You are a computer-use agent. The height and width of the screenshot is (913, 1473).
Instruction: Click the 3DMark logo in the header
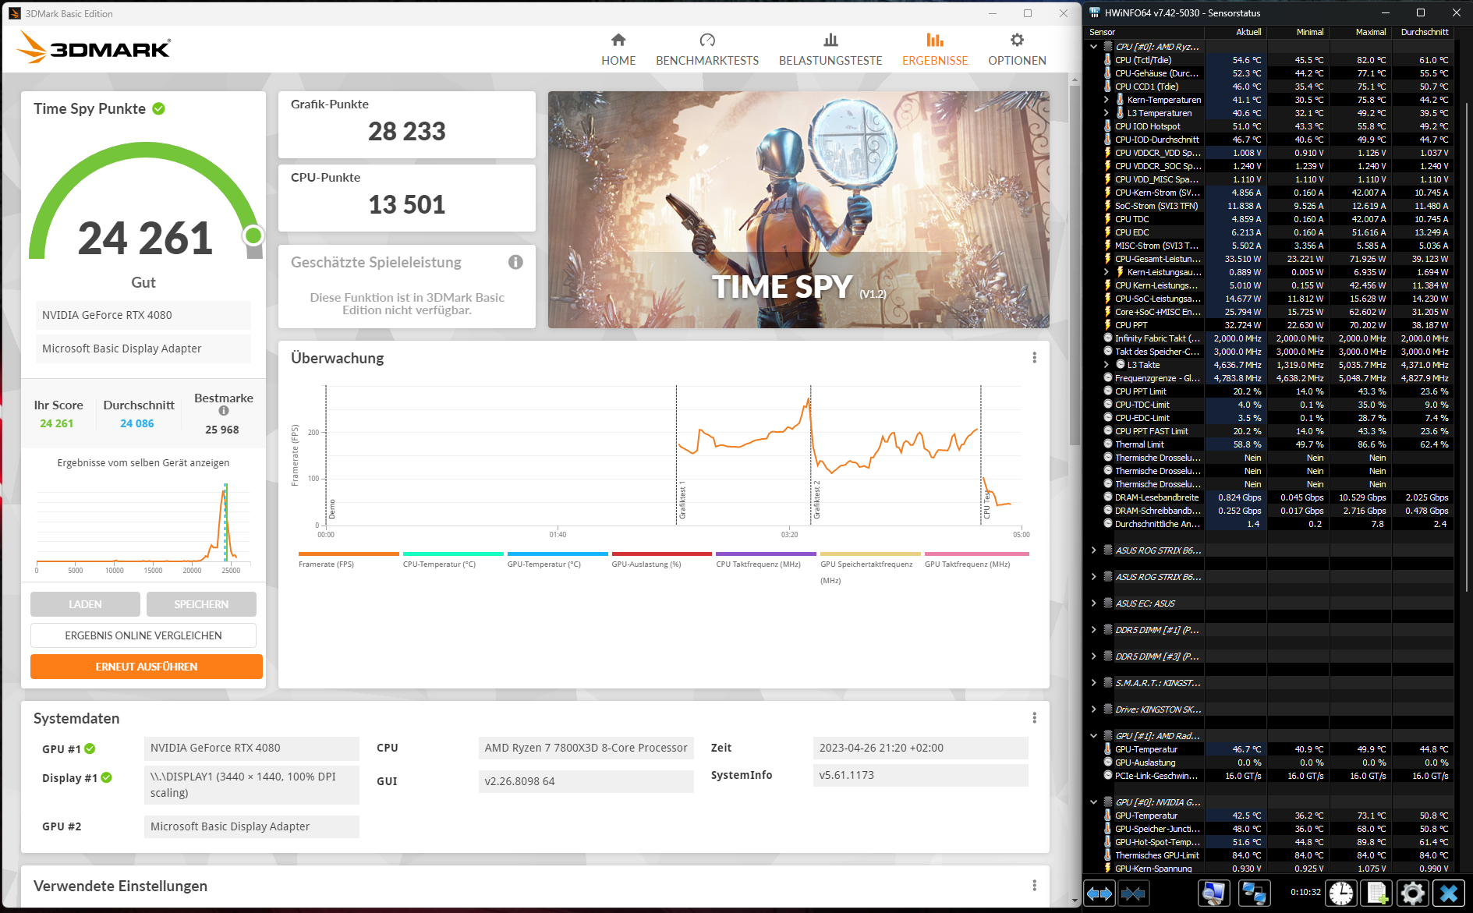click(x=94, y=48)
